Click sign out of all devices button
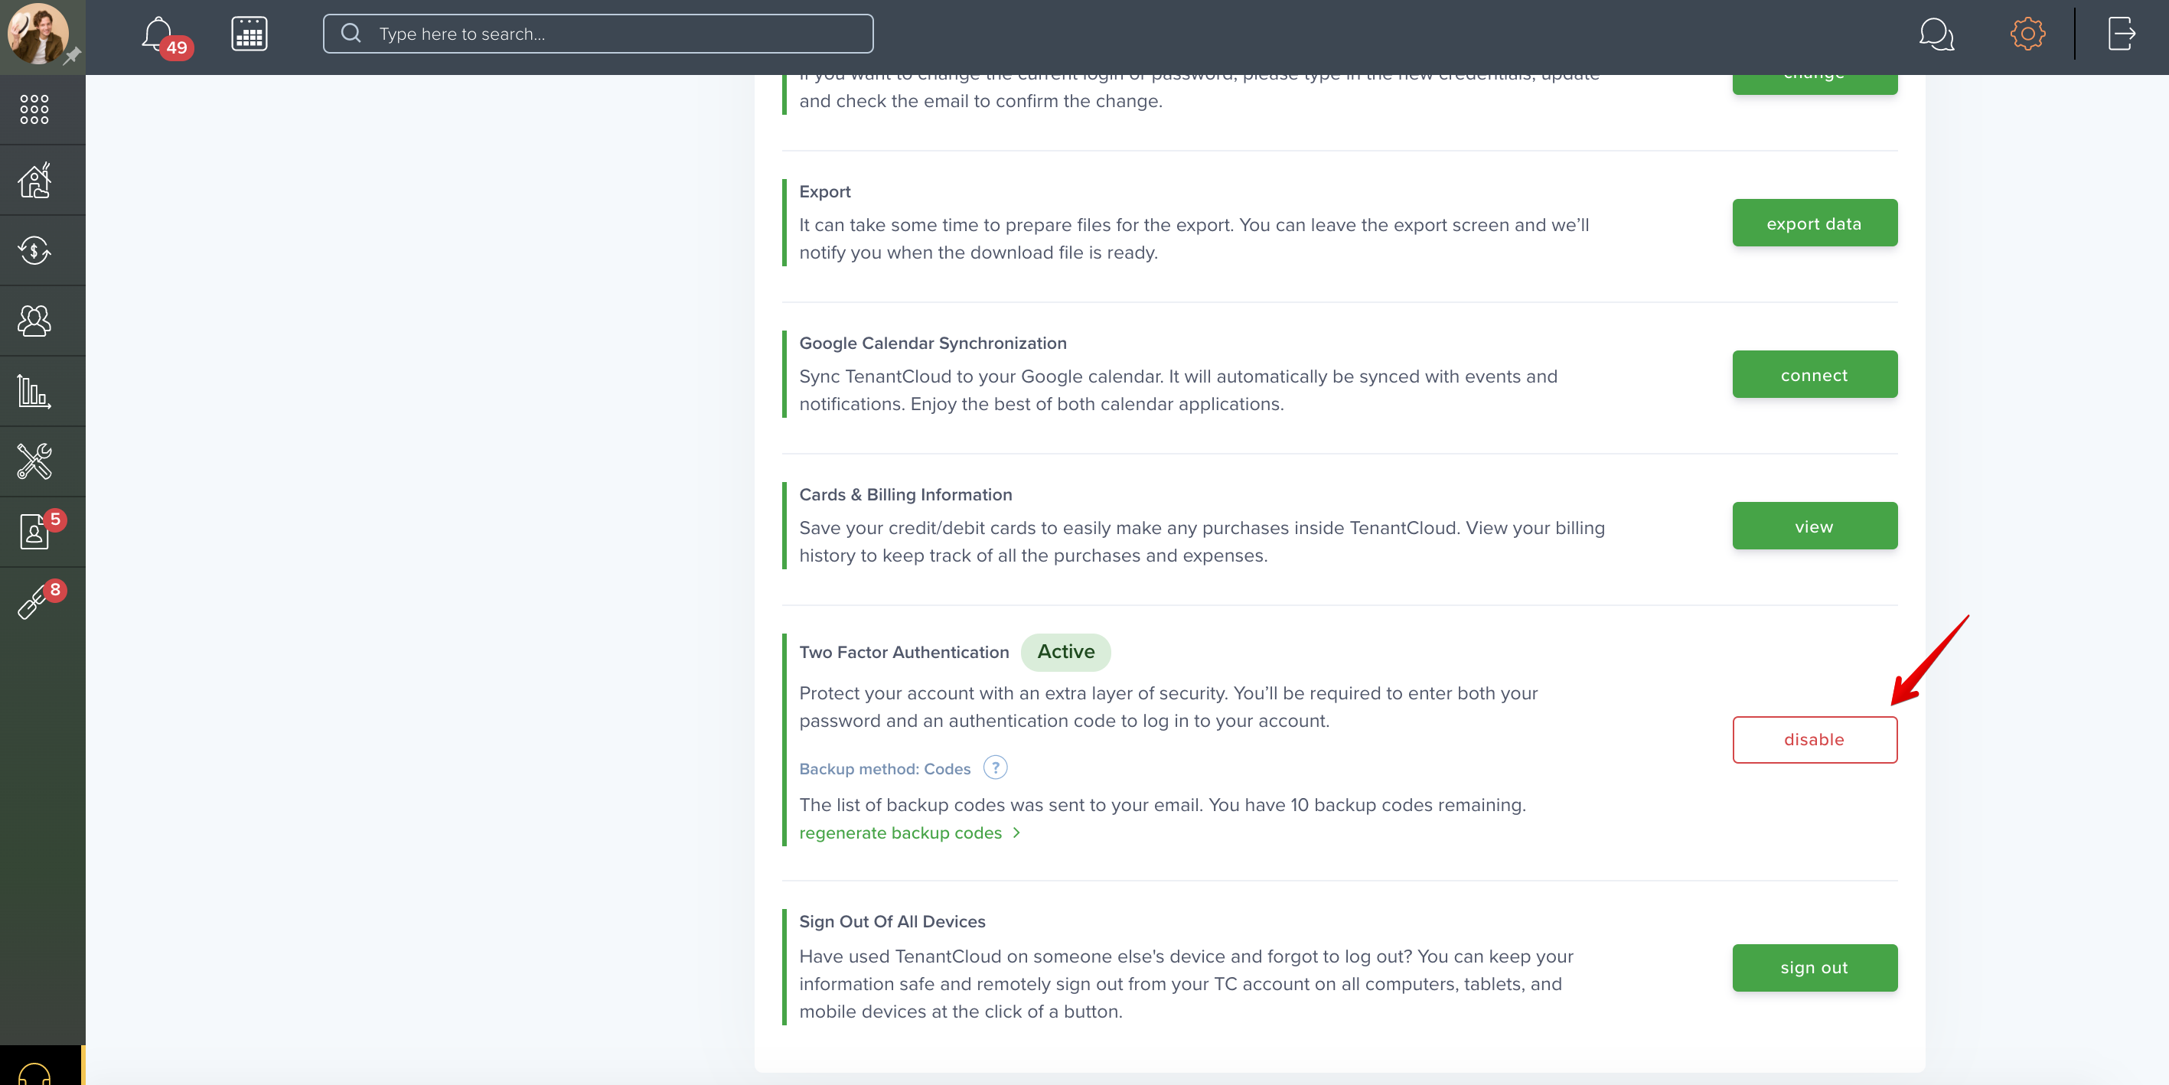 point(1815,968)
